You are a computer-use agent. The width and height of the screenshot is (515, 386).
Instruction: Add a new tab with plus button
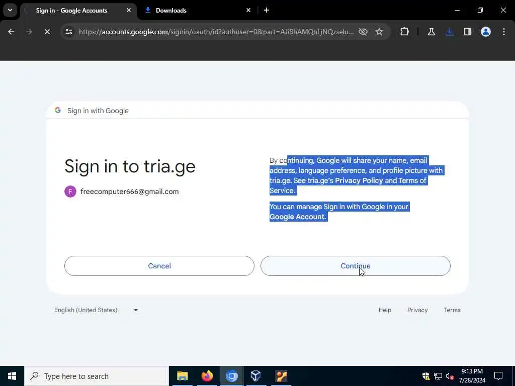click(x=267, y=10)
